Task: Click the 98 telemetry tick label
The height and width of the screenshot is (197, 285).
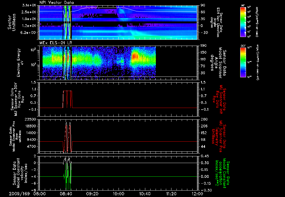Action: (x=203, y=140)
